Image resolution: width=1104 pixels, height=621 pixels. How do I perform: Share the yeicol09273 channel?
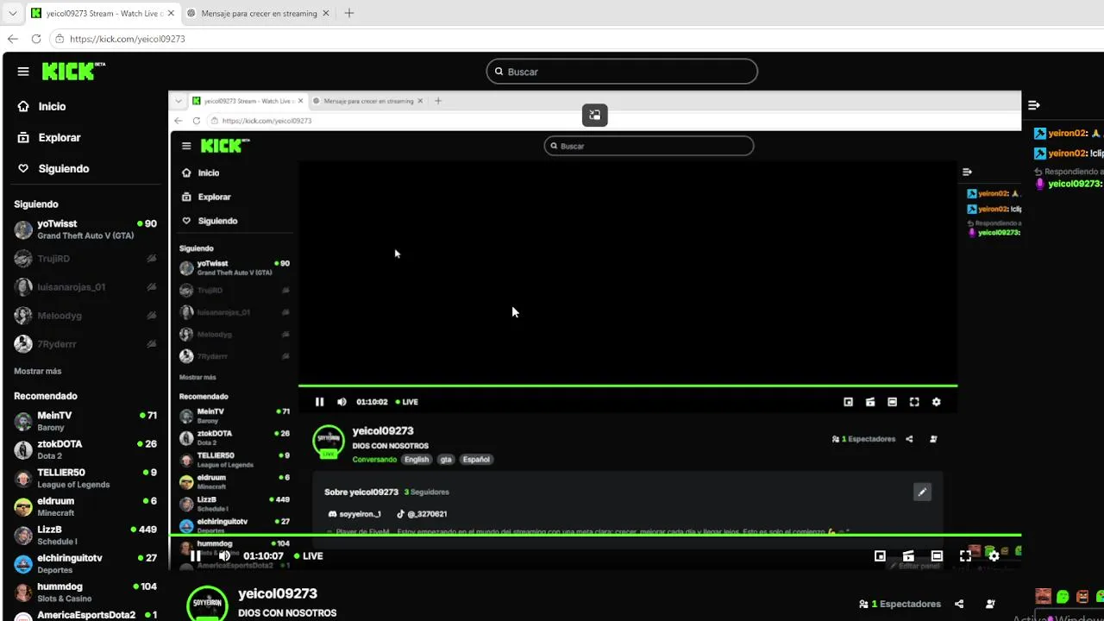pos(959,604)
